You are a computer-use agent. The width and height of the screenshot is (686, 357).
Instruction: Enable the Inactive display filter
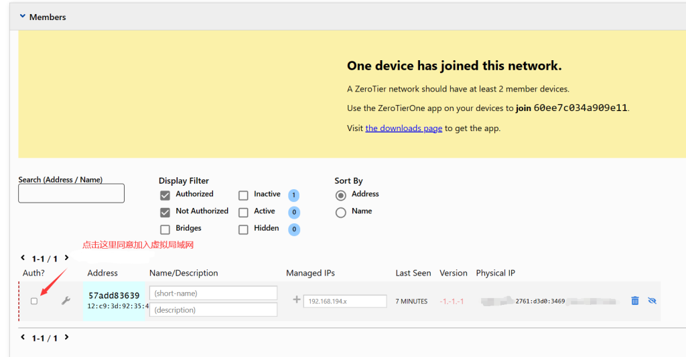tap(243, 195)
